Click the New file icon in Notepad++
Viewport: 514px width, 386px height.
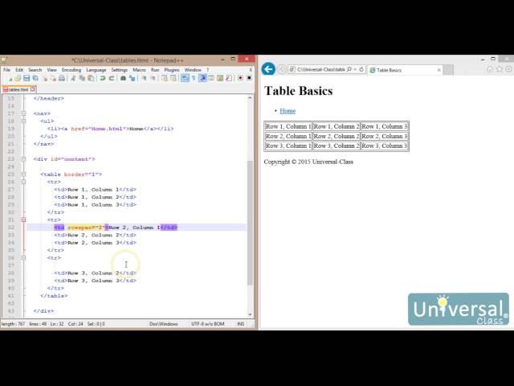pos(9,78)
